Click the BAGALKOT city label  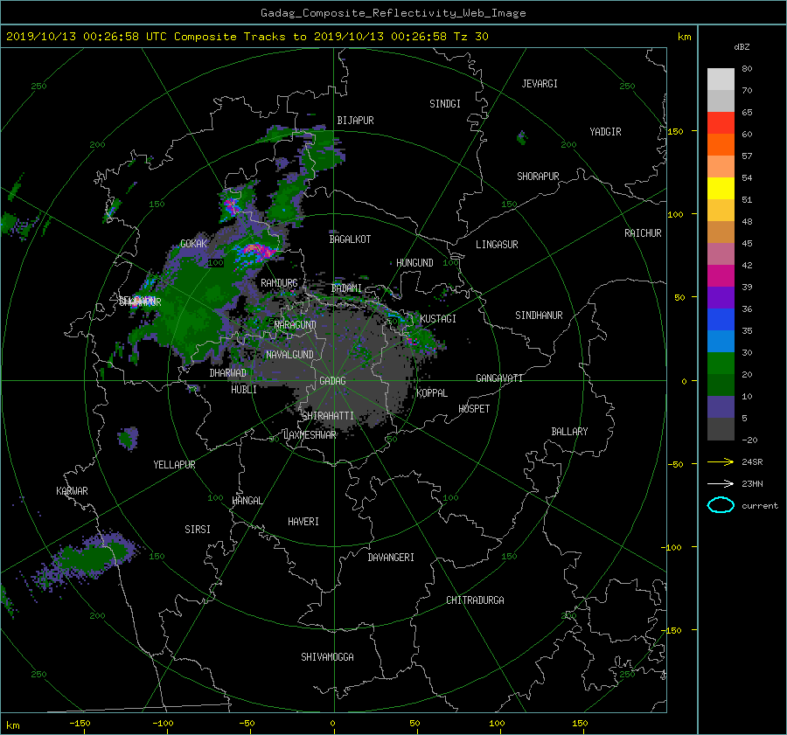point(350,239)
